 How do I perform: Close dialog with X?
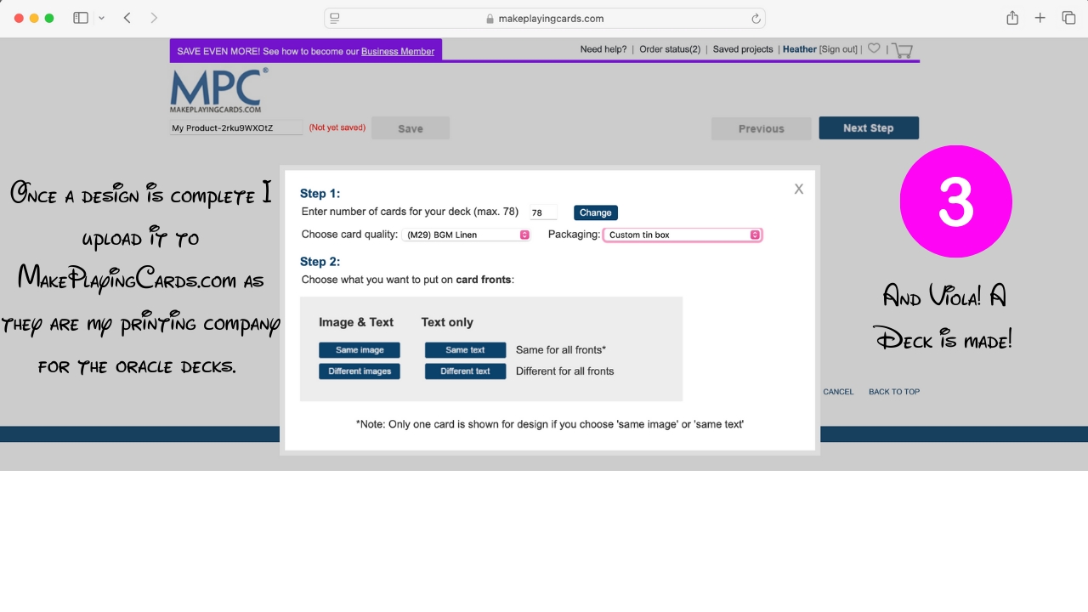(x=799, y=190)
